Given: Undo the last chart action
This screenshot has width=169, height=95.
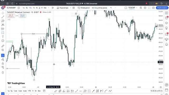Looking at the screenshot, I should click(x=111, y=8).
